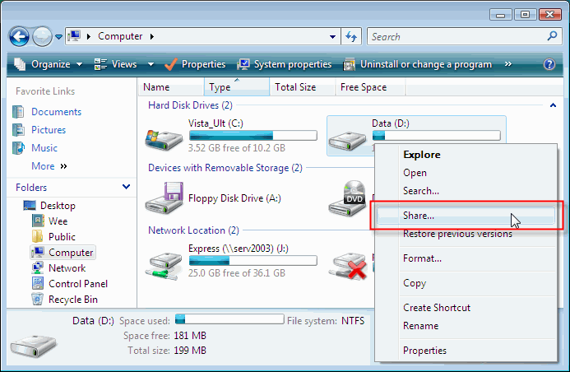The width and height of the screenshot is (570, 372).
Task: Open the Help question mark icon
Action: 549,64
